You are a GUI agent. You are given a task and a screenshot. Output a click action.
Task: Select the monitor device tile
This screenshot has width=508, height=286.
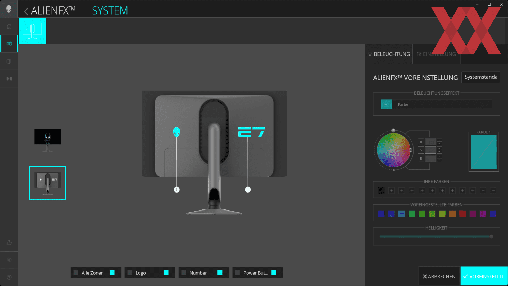click(x=32, y=31)
